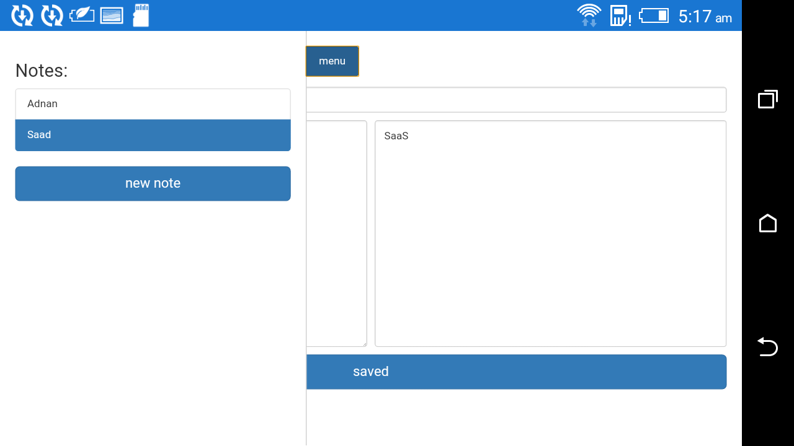Screen dimensions: 794x446
Task: Tap the leftmost sync icon in status bar
Action: 22,15
